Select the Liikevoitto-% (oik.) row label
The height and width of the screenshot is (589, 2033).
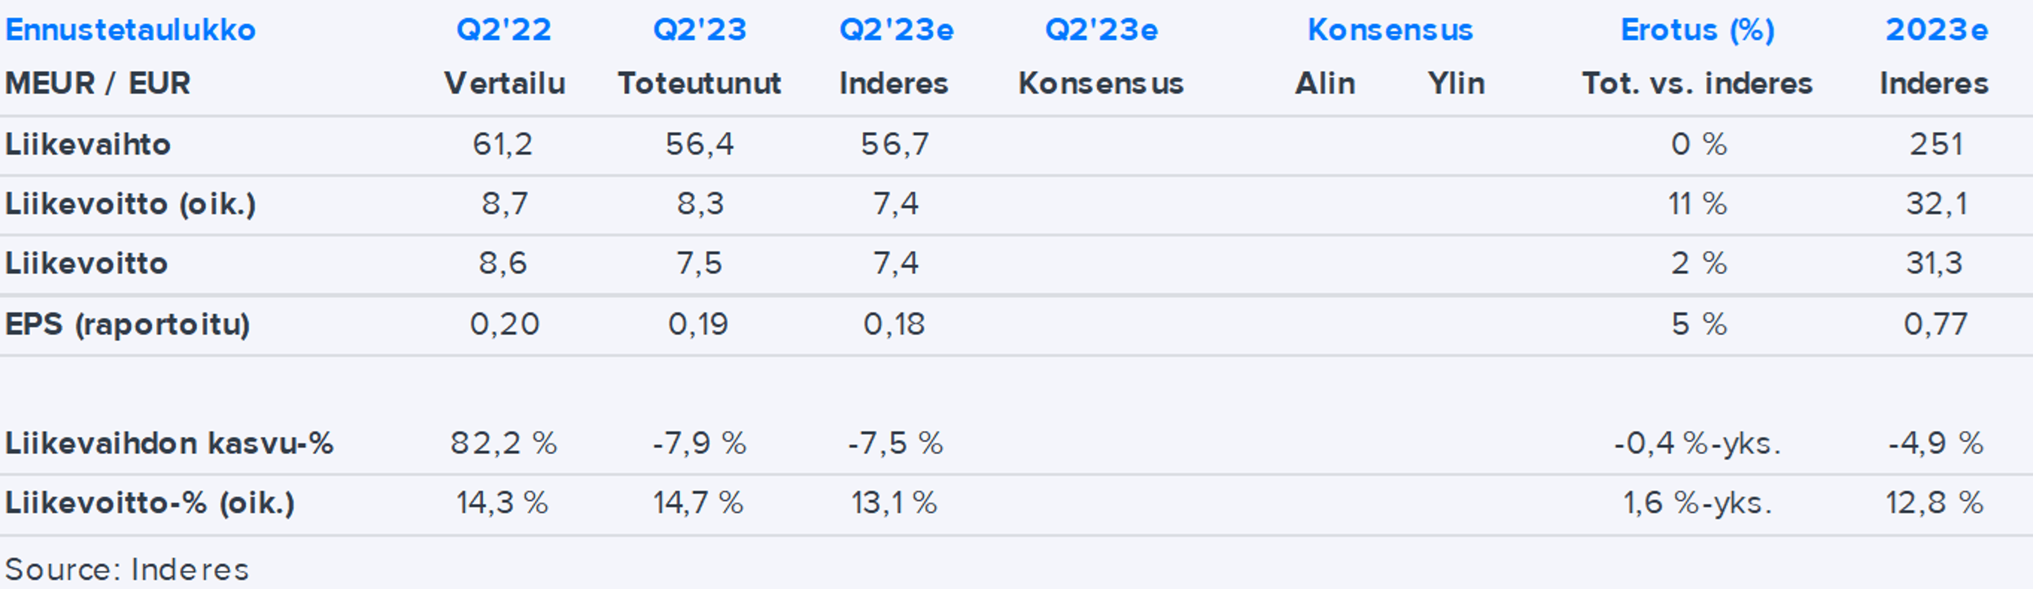[150, 503]
